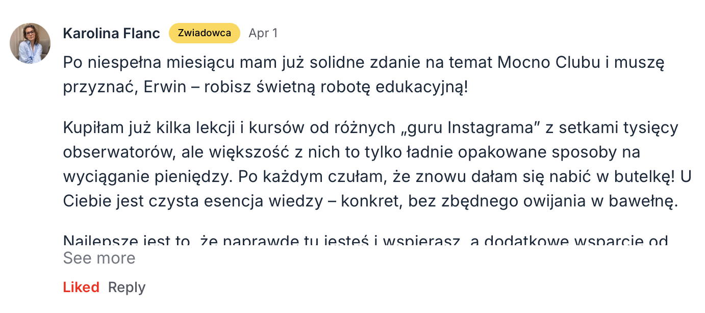
Task: Click the Apr 1 comment timestamp
Action: click(263, 34)
